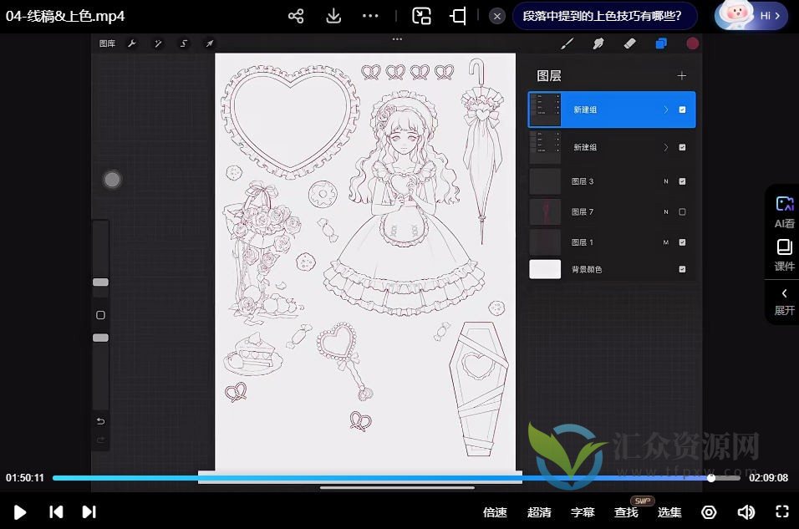Expand the second 新建组 group chevron
Image resolution: width=799 pixels, height=529 pixels.
pos(666,147)
